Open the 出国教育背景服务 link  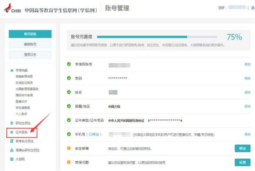[x=27, y=89]
